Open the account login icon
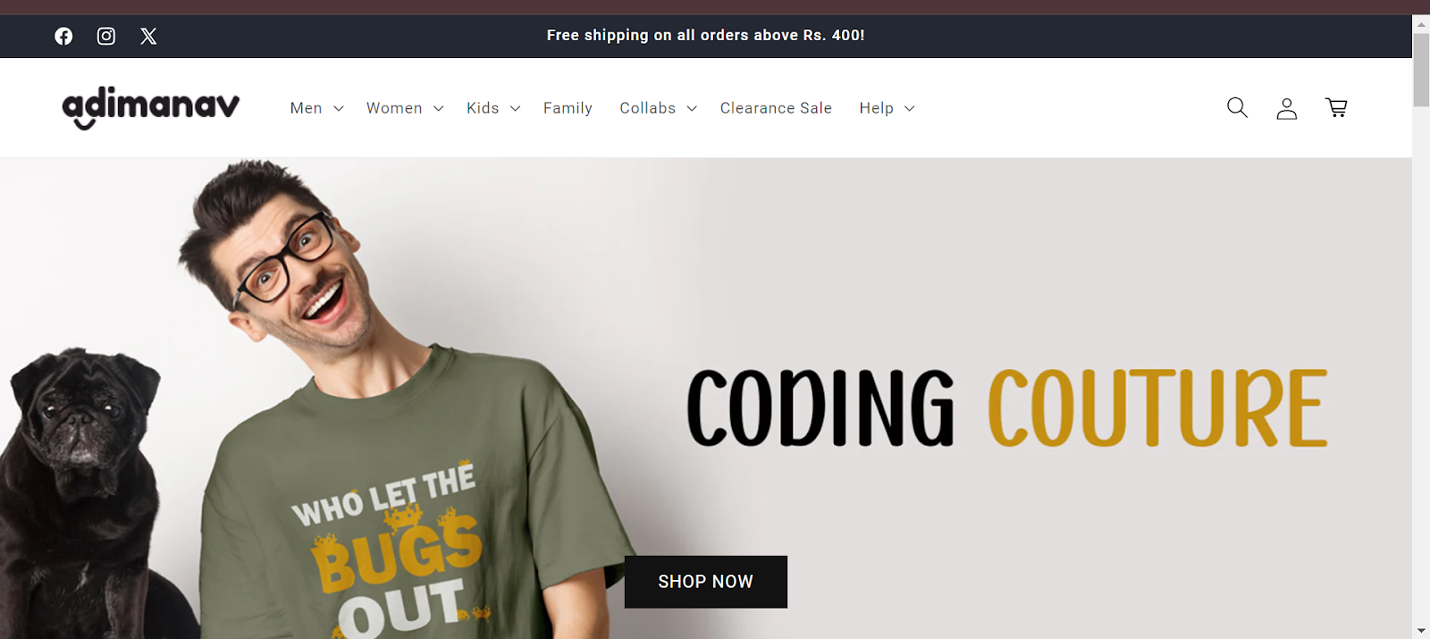The image size is (1430, 639). click(1287, 108)
